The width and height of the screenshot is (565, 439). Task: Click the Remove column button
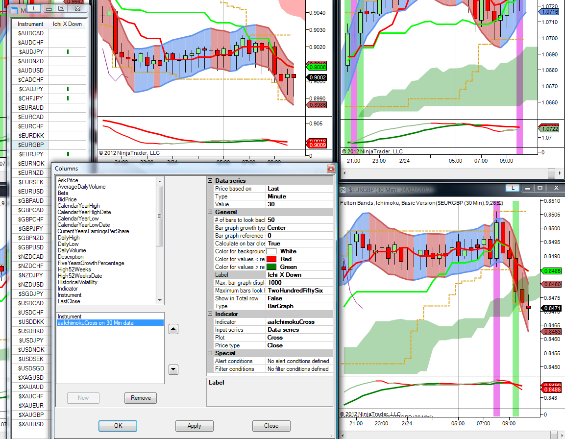point(141,398)
